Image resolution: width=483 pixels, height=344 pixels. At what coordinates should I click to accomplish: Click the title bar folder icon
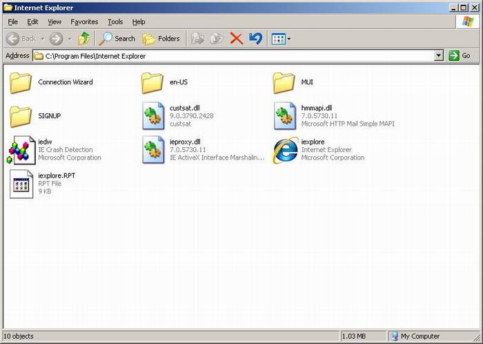(x=8, y=8)
